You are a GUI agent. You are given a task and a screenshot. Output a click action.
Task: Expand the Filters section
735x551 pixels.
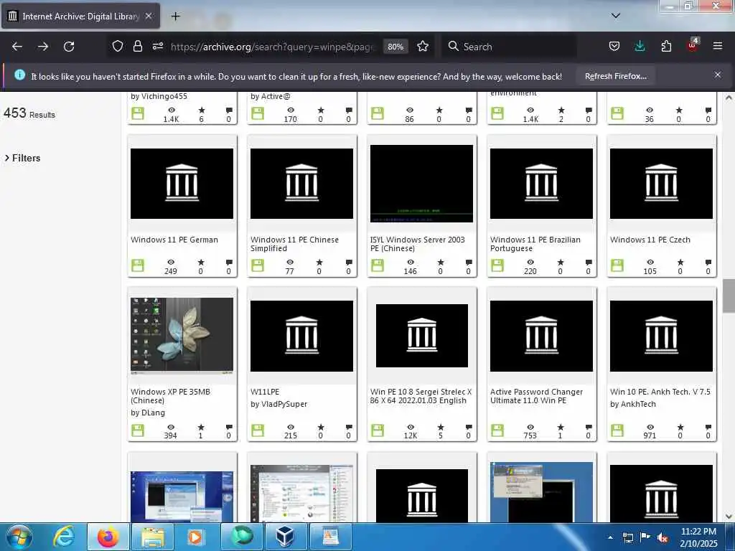point(22,158)
